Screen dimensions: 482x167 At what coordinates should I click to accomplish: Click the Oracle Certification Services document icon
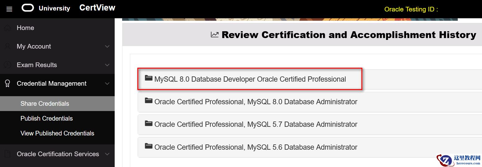(7, 154)
